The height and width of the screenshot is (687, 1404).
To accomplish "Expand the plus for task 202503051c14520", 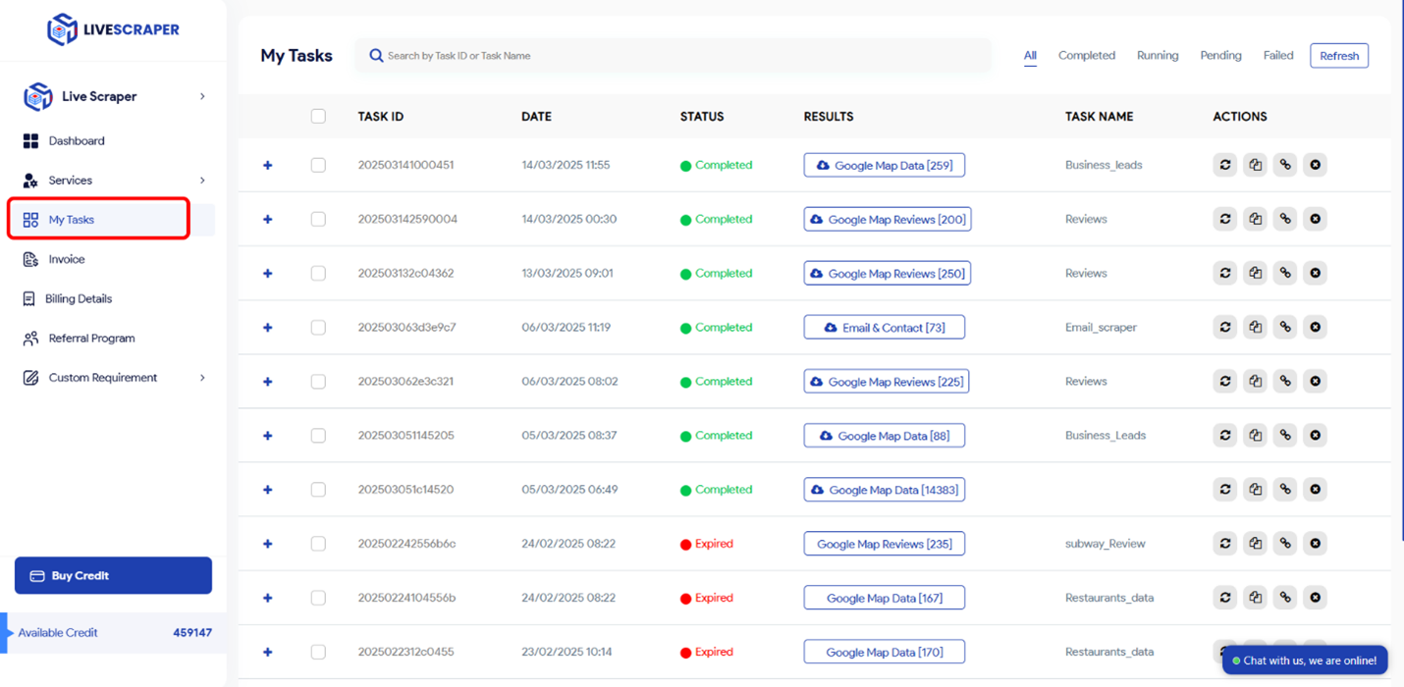I will click(267, 489).
